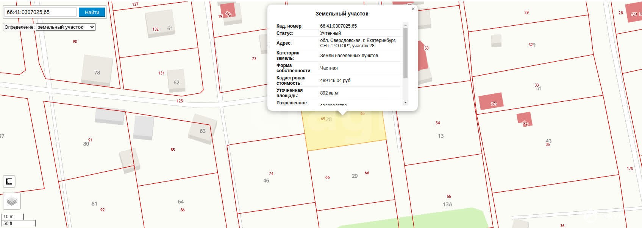The width and height of the screenshot is (642, 228).
Task: Focus the cadastral number search field
Action: 40,12
